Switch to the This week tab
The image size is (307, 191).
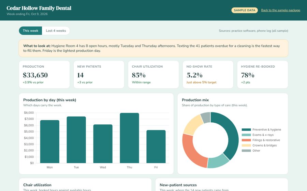click(x=30, y=31)
